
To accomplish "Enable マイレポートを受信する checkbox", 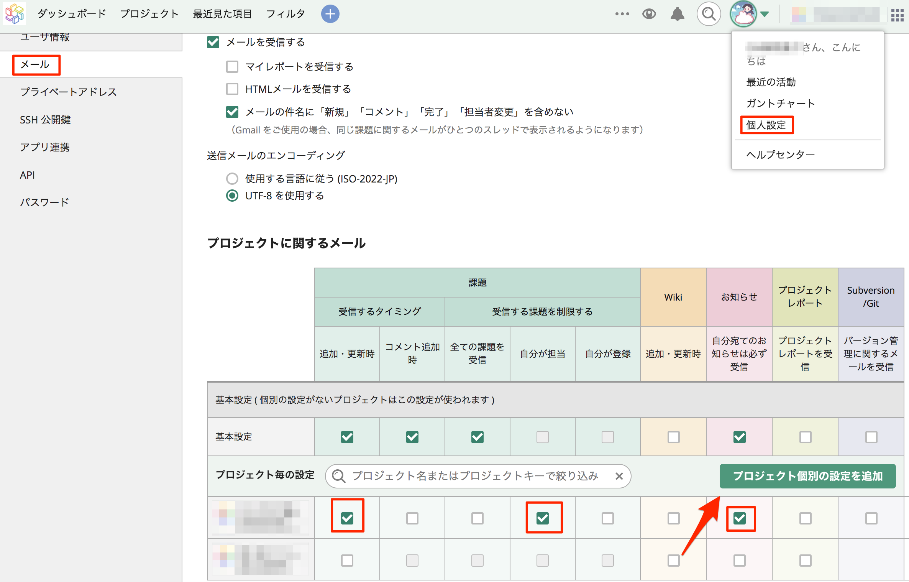I will pos(232,67).
